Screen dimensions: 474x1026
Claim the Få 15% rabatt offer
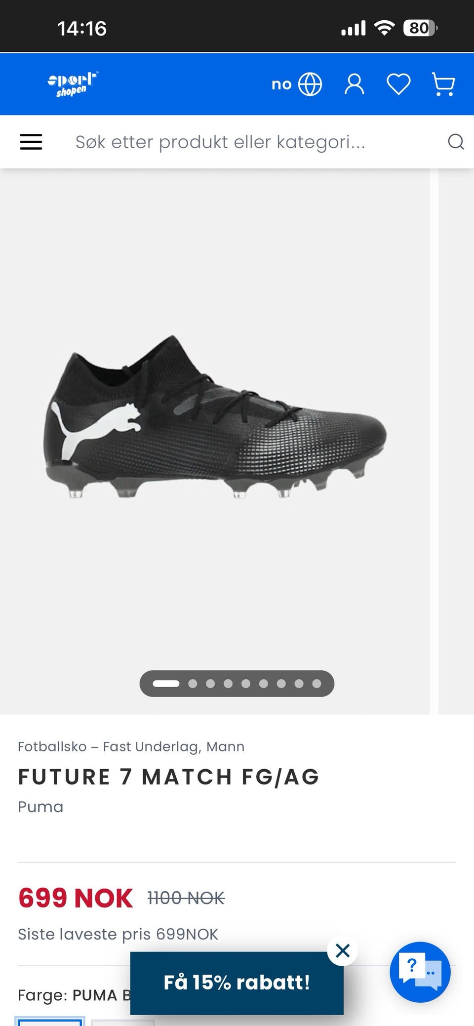237,983
